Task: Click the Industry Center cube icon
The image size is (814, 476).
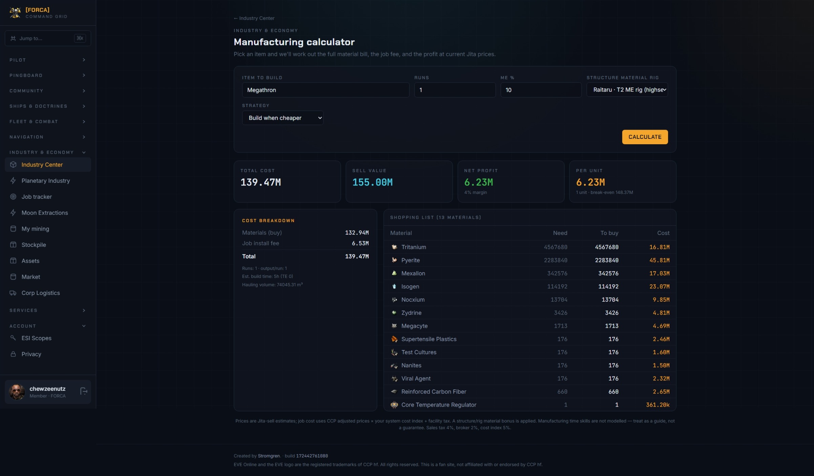Action: 13,165
